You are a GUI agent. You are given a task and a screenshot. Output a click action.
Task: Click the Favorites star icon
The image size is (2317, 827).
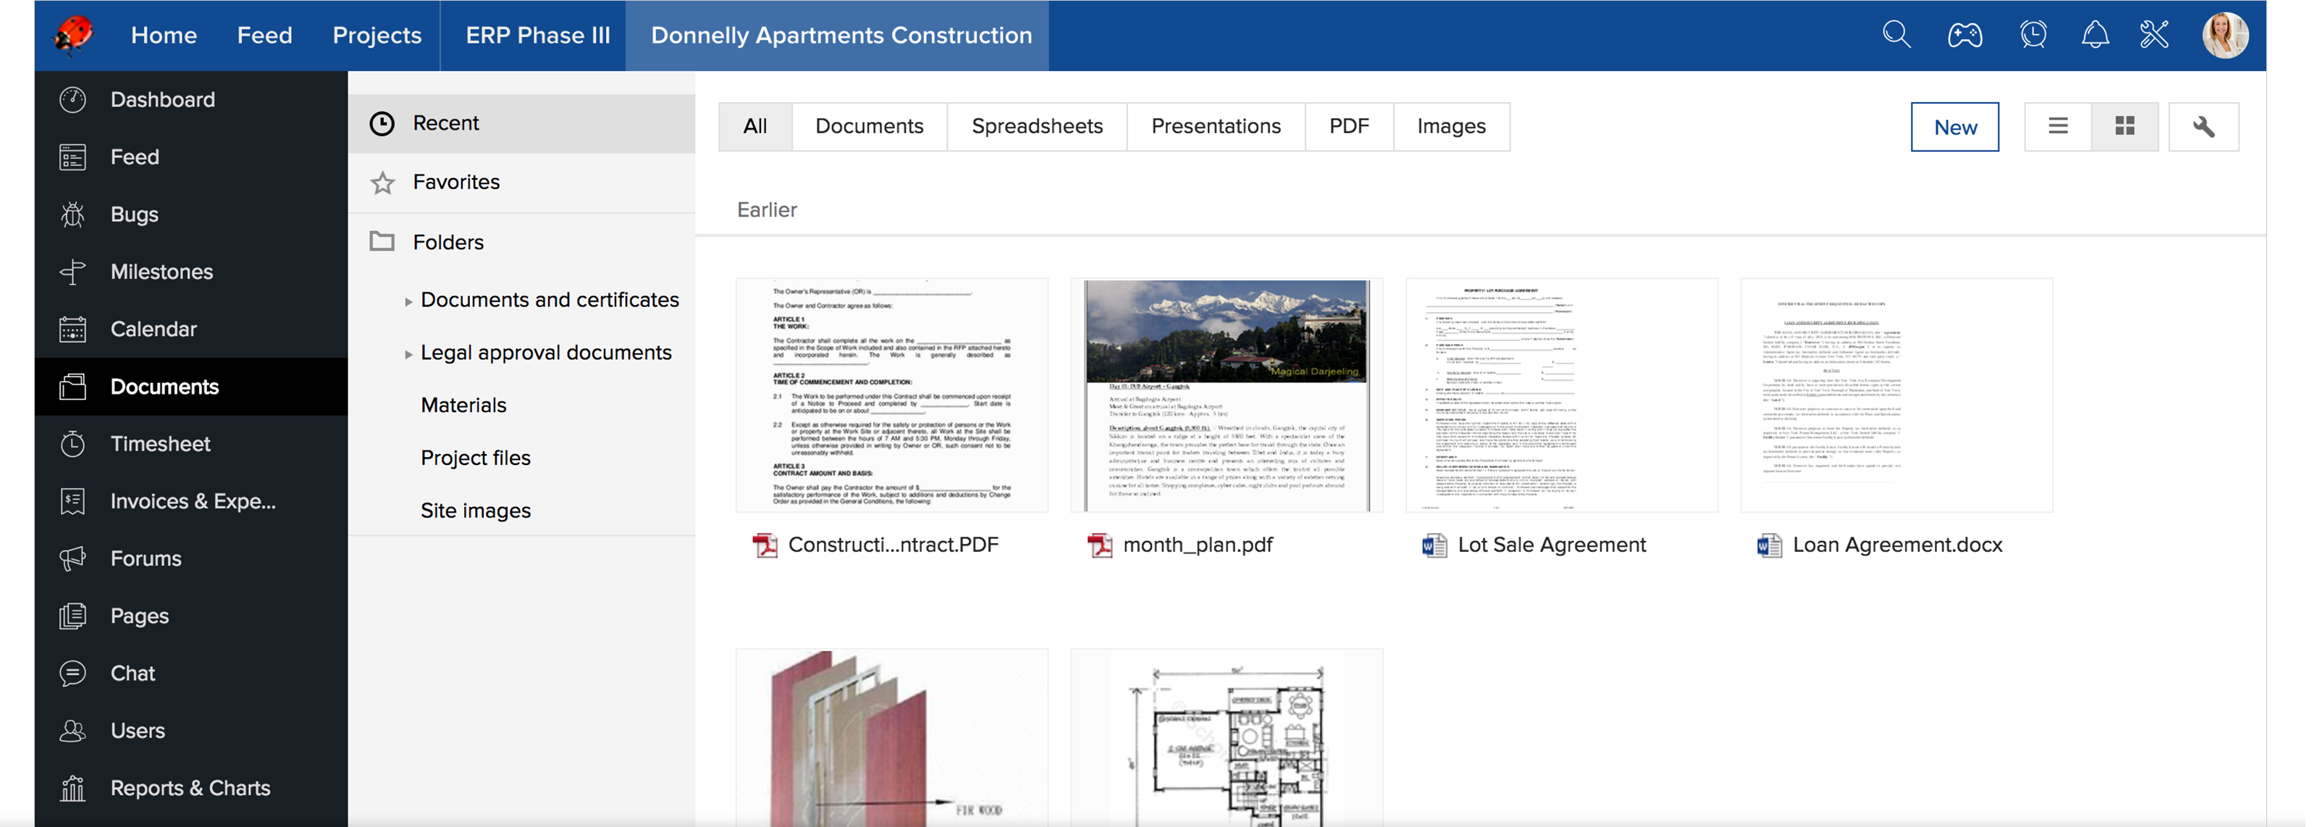(382, 182)
